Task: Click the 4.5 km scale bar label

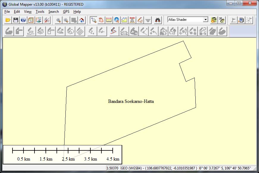Action: click(x=113, y=159)
